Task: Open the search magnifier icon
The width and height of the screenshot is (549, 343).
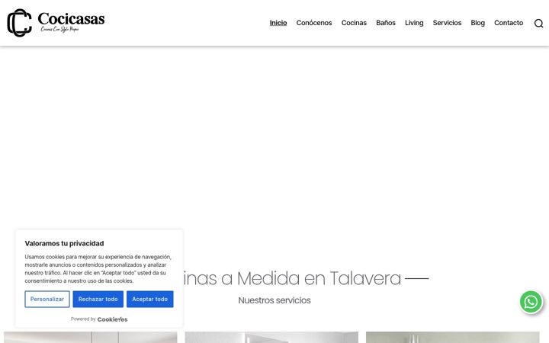Action: (538, 23)
